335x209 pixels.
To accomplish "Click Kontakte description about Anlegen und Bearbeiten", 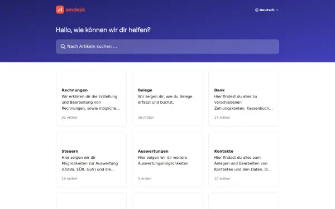I will point(243,163).
